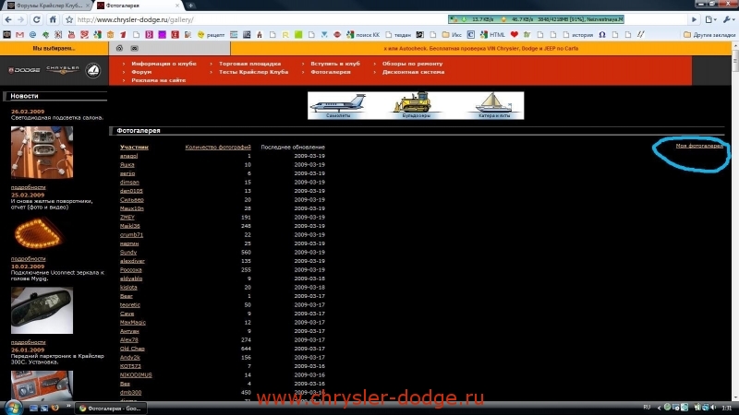Click the round emblem logo beside Chrysler
This screenshot has height=415, width=739.
tap(93, 71)
